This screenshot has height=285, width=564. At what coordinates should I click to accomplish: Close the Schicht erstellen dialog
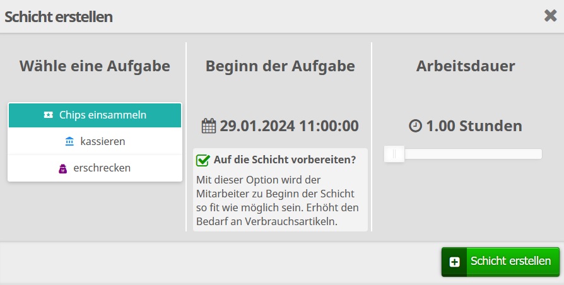coord(550,16)
